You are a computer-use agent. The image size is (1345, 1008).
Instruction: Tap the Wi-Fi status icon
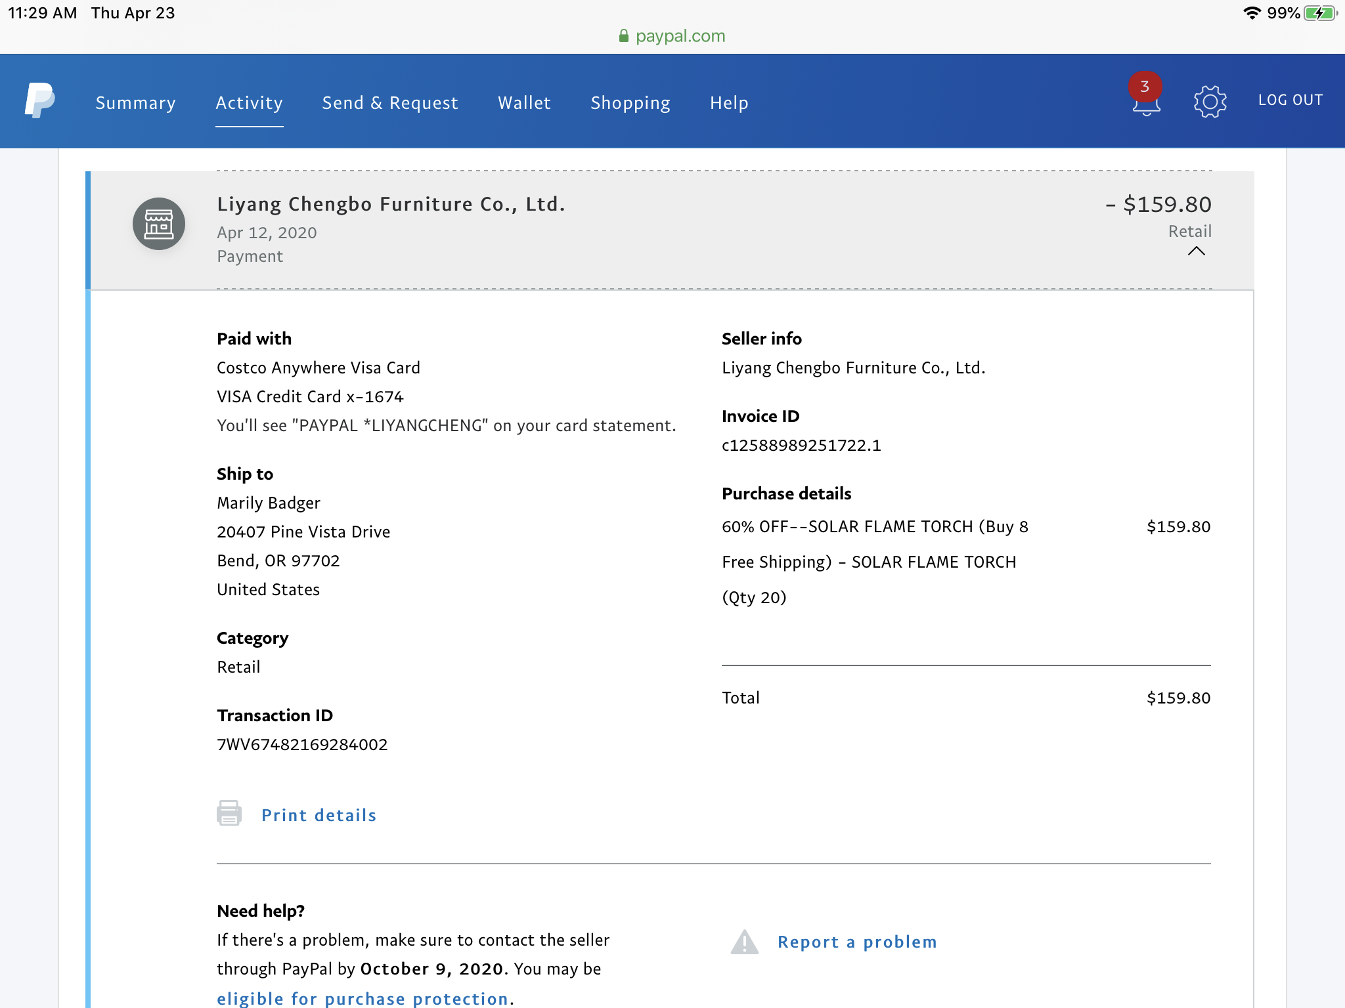pyautogui.click(x=1252, y=13)
